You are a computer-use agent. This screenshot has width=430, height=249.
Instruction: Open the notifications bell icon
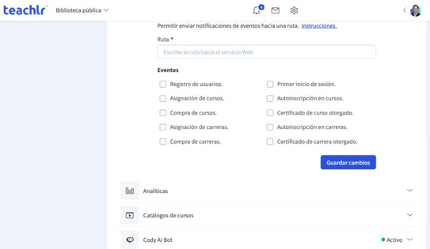pos(256,10)
